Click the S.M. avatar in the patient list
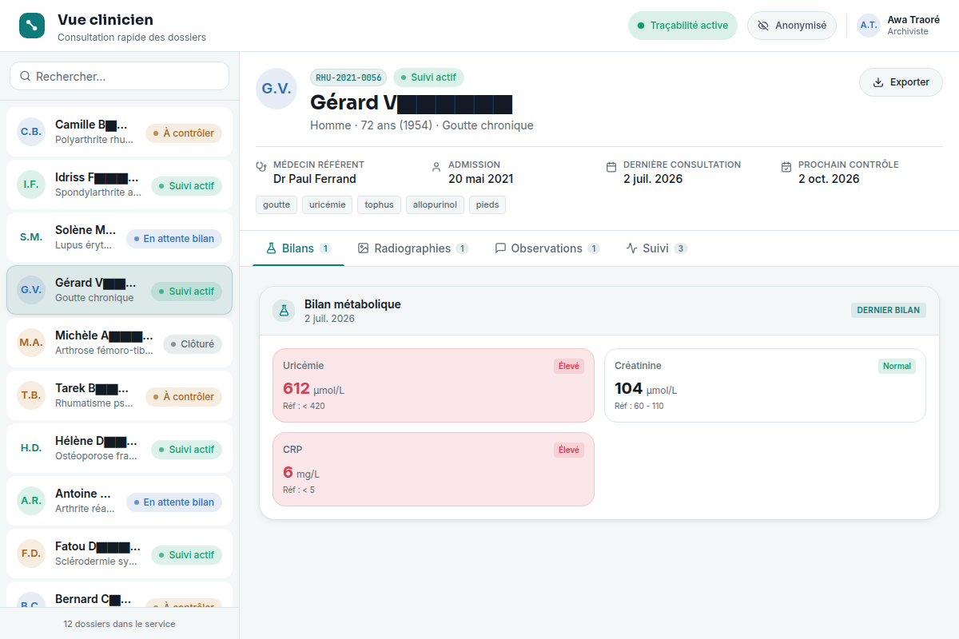Screen dimensions: 959x639 [x=31, y=237]
